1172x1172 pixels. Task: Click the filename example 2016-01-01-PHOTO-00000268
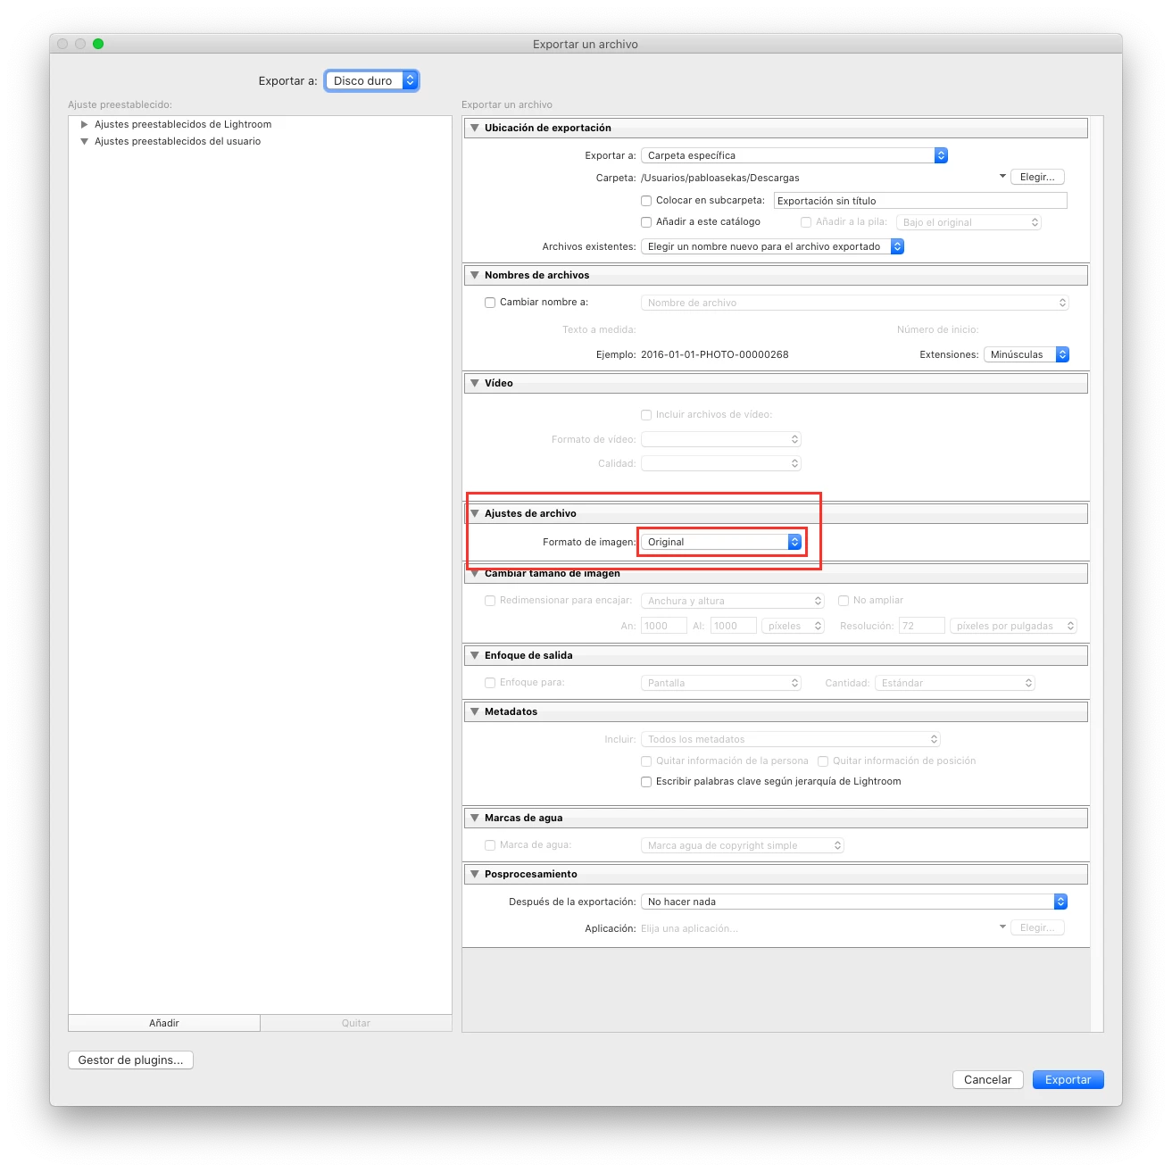click(x=715, y=354)
